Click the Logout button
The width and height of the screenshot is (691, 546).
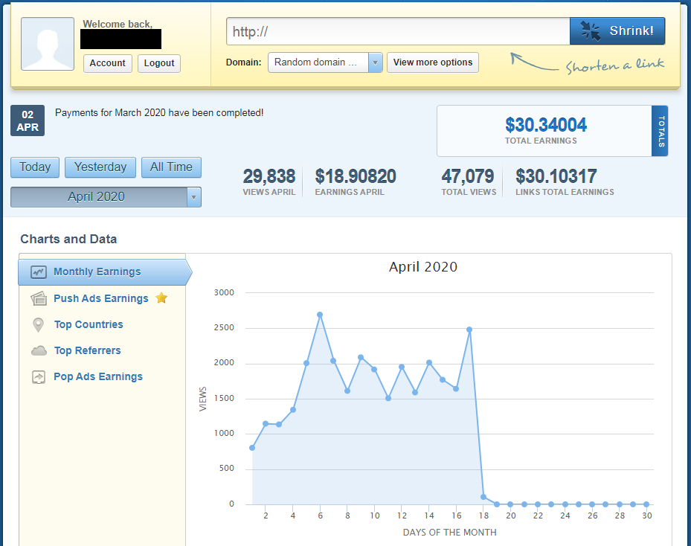[159, 63]
